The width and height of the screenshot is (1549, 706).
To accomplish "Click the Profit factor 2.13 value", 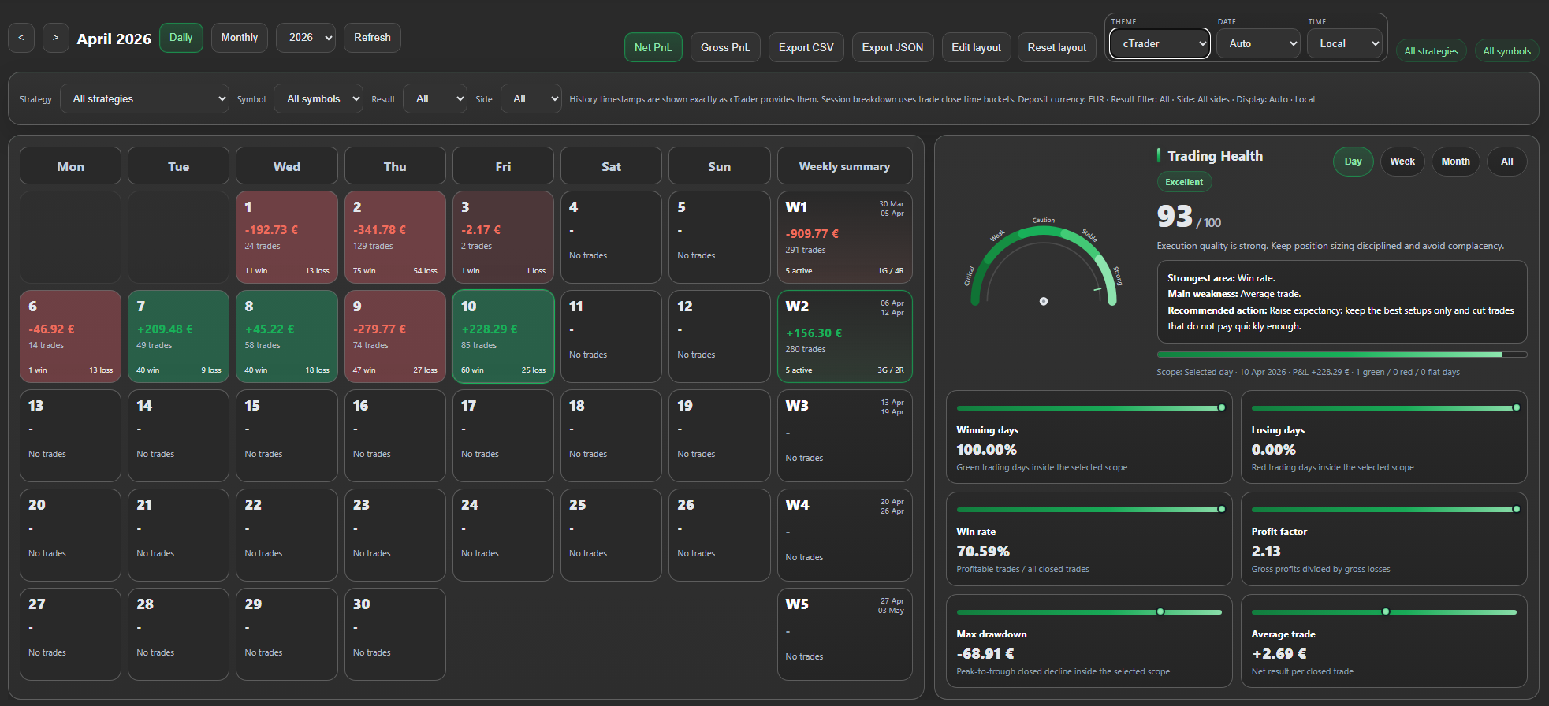I will tap(1266, 552).
